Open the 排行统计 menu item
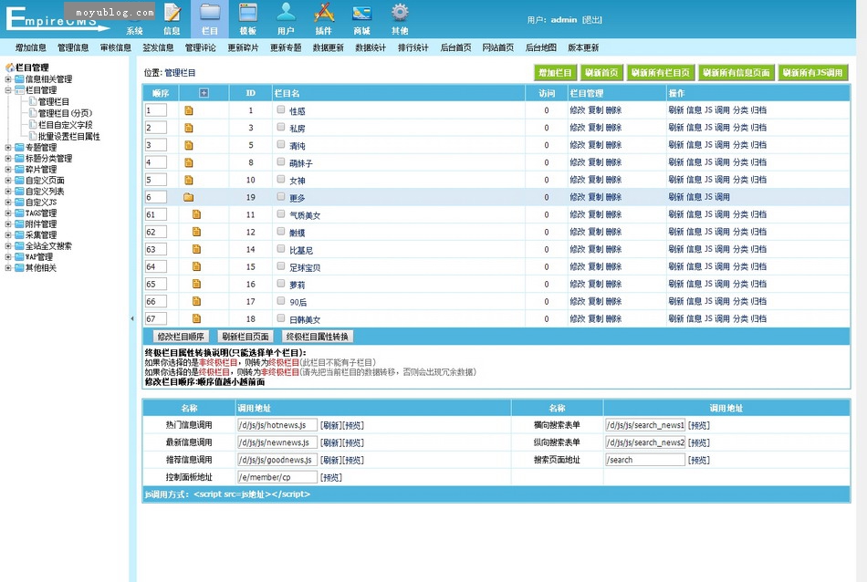This screenshot has height=582, width=867. [413, 47]
